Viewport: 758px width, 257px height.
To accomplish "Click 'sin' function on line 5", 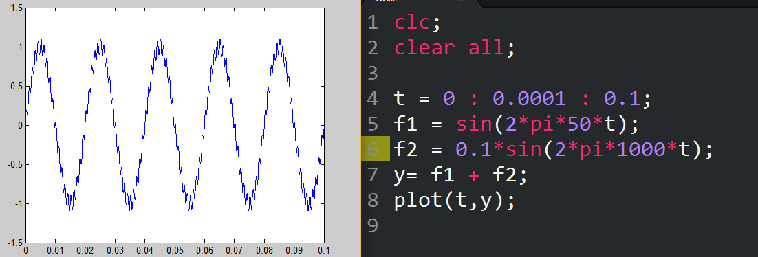I will (474, 124).
